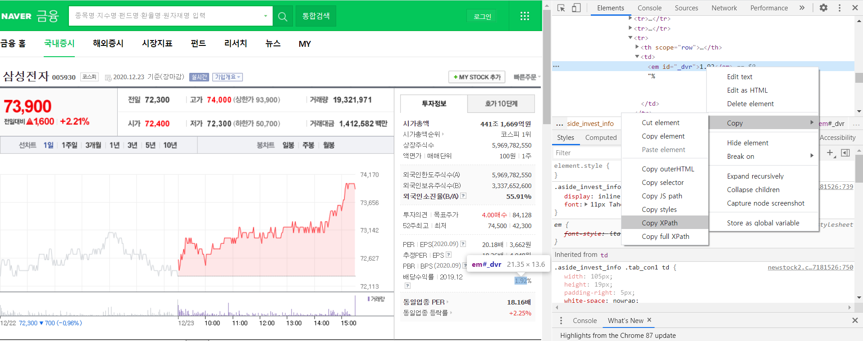Click MY STOCK 추가 button
Screen dimensions: 863x341
pos(477,77)
